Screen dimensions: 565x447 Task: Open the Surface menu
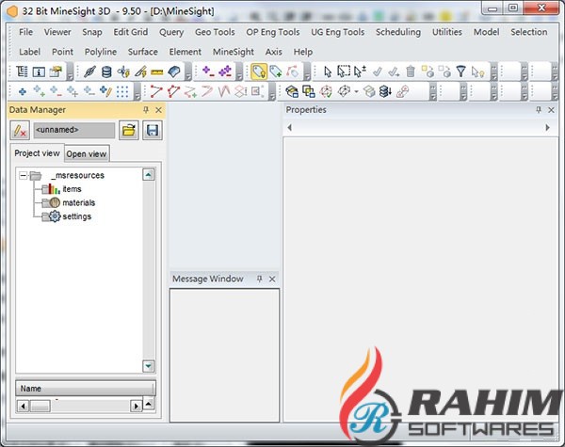click(143, 52)
